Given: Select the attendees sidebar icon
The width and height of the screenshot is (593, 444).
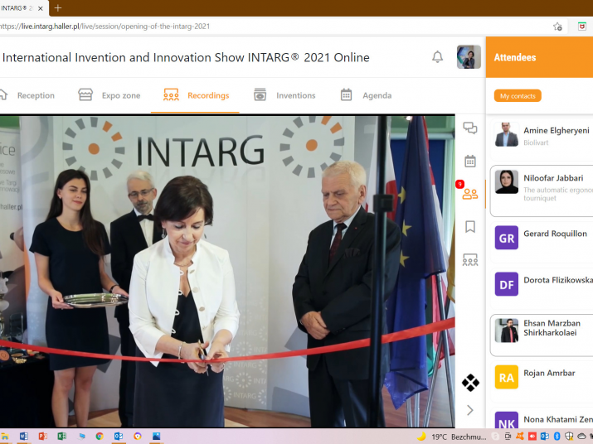Looking at the screenshot, I should 470,194.
